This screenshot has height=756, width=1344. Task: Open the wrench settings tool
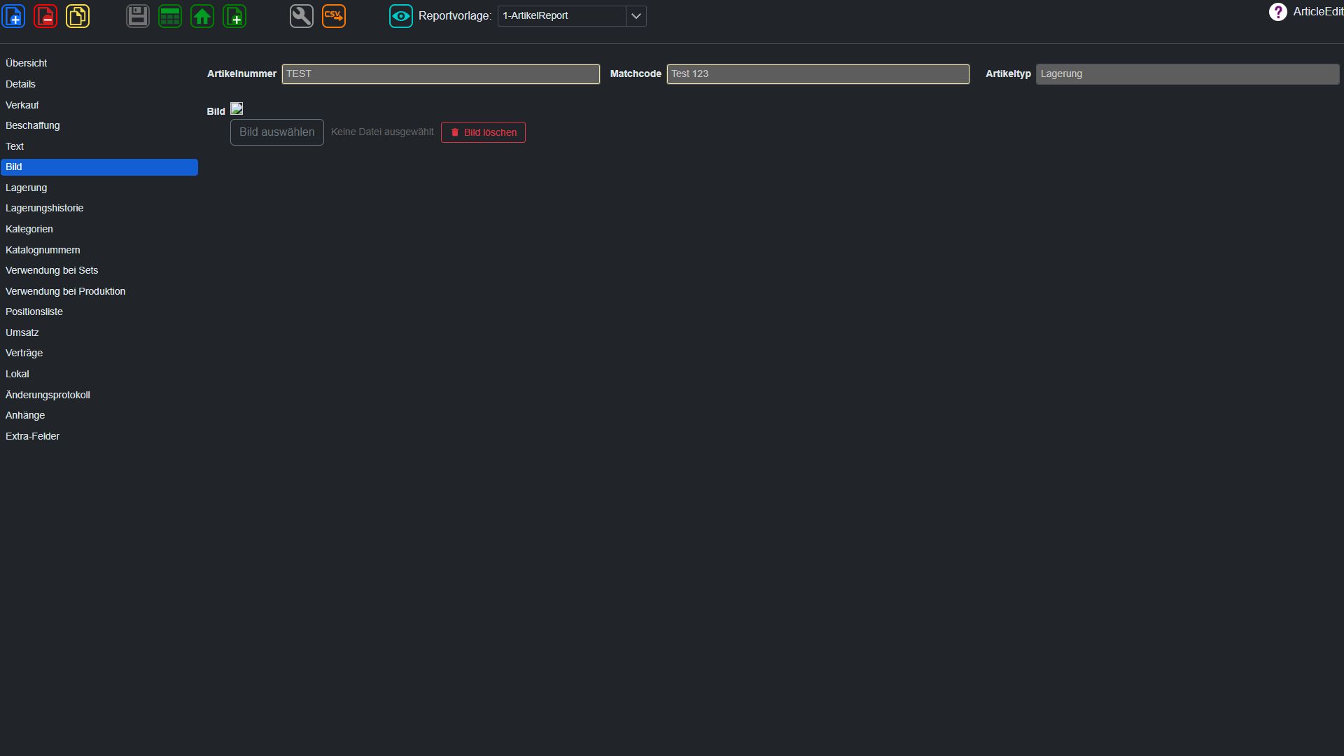coord(302,16)
